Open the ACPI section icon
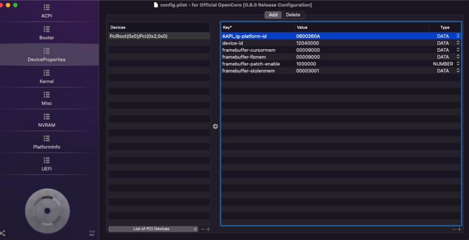Screen dimensions: 469x240 [46, 7]
